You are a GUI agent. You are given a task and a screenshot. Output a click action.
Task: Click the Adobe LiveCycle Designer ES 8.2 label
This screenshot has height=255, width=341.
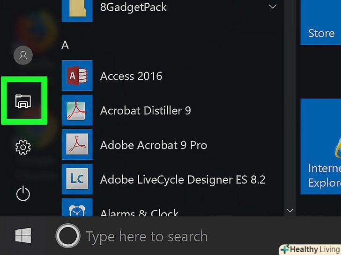click(183, 180)
